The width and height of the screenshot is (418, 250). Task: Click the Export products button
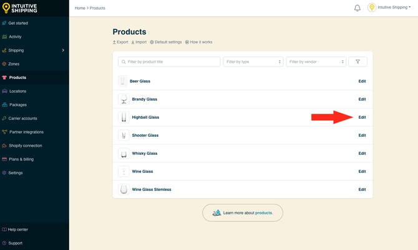[x=120, y=42]
